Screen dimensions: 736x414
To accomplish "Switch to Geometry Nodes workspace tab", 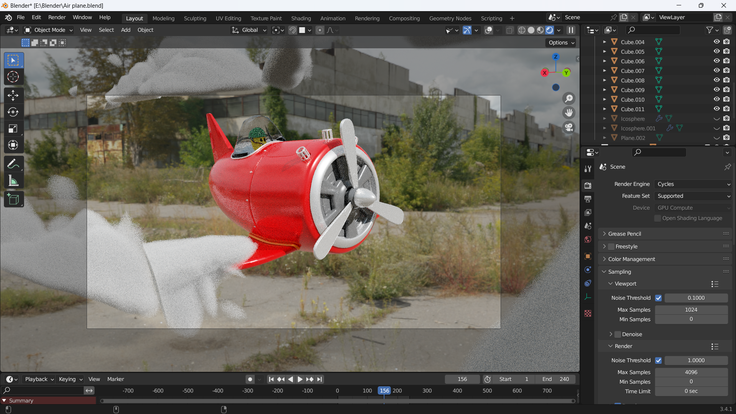I will [x=450, y=18].
